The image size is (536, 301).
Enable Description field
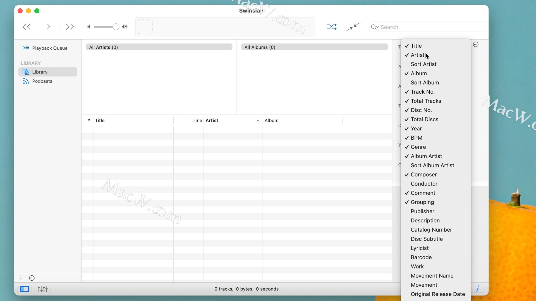[x=436, y=220]
